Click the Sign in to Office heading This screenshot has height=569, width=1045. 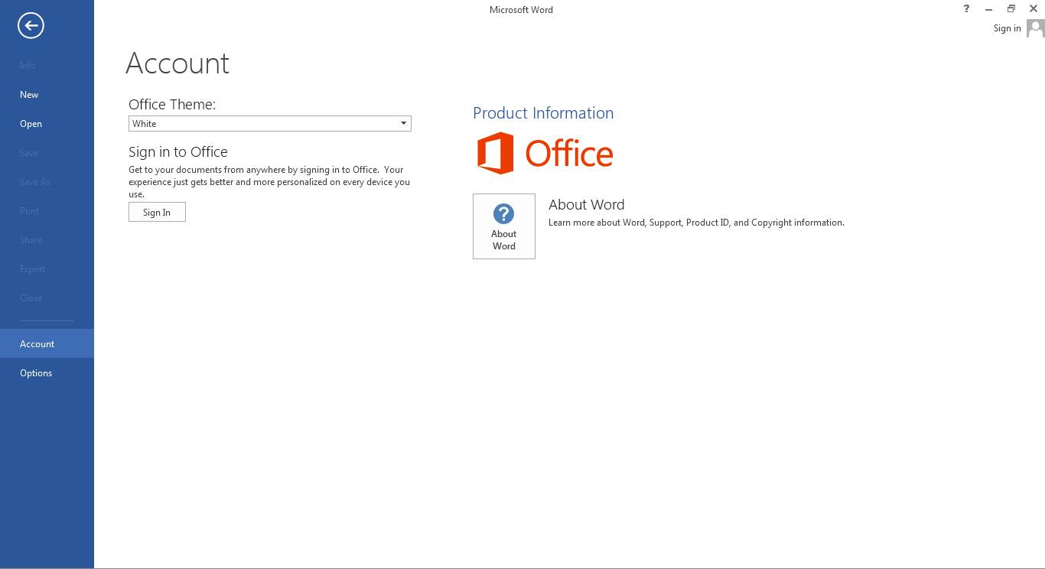pos(178,151)
